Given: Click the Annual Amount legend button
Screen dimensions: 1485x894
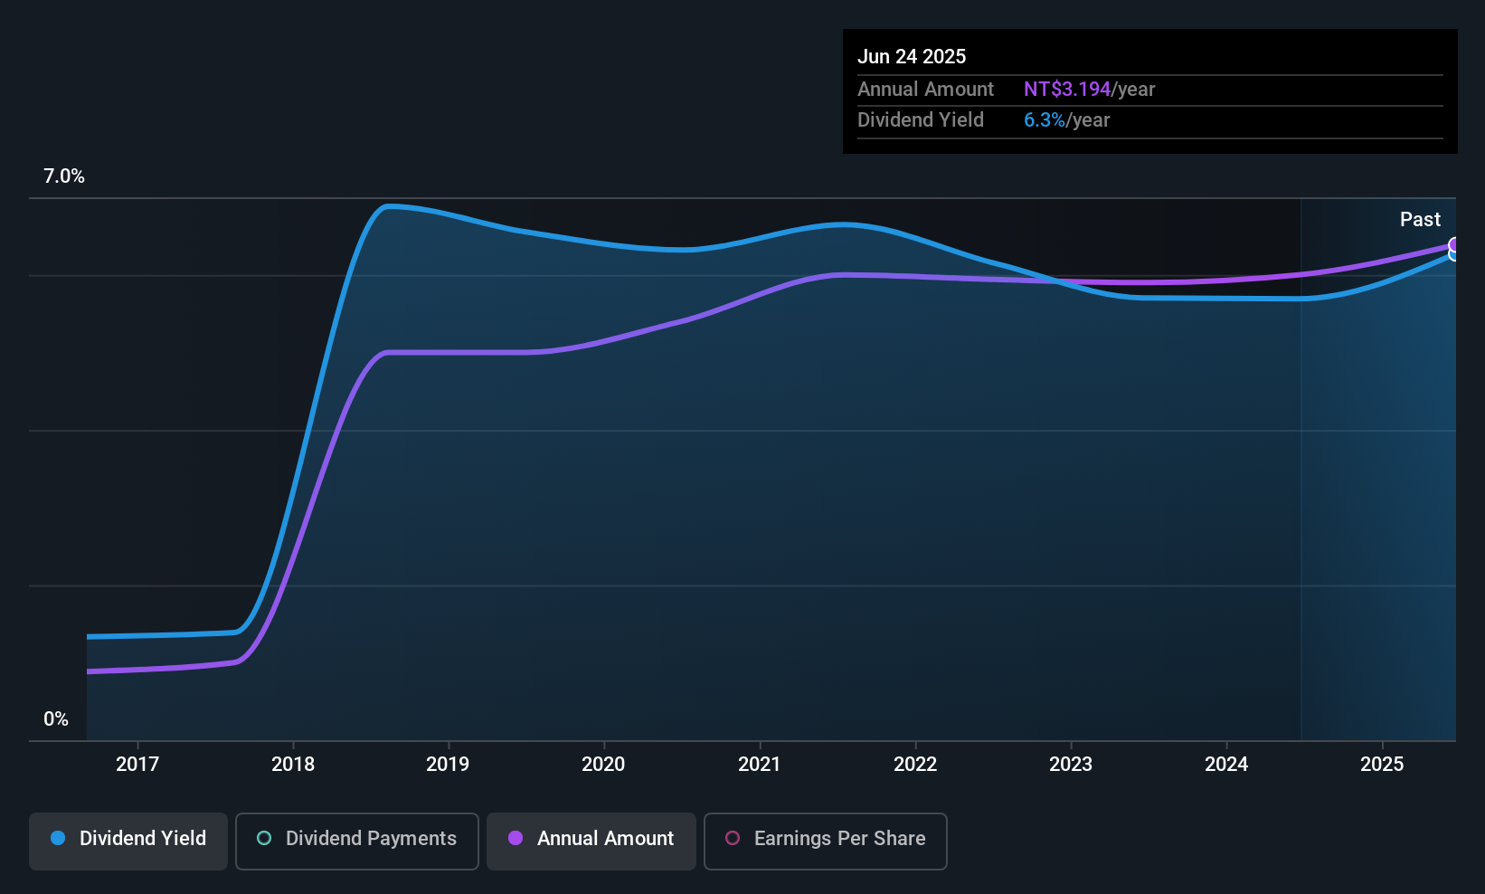Looking at the screenshot, I should 591,839.
